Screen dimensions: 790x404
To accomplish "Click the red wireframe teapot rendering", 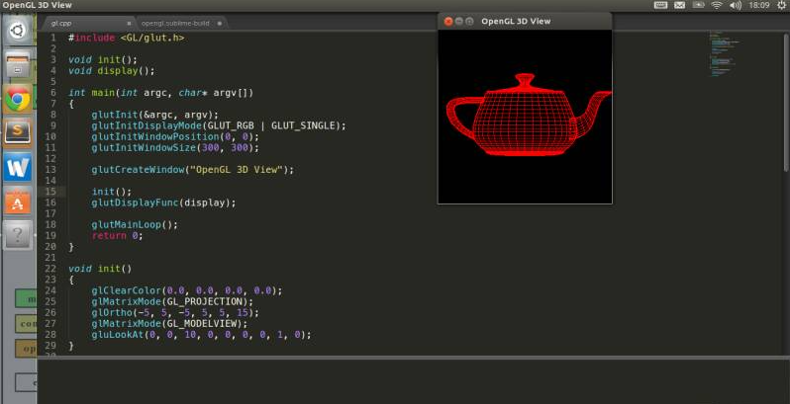I will coord(528,115).
